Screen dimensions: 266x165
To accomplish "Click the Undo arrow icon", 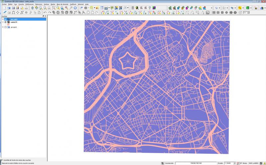I will pos(45,13).
